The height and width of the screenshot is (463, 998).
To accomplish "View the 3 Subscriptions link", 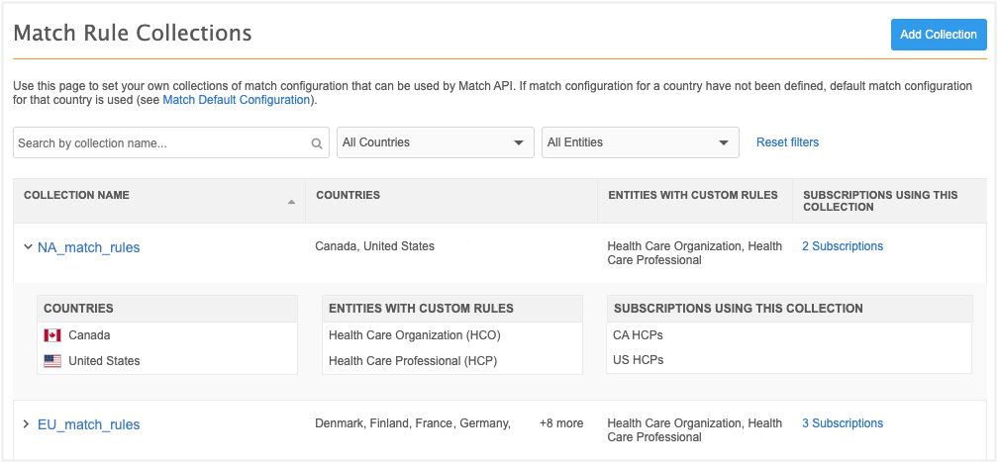I will (842, 423).
